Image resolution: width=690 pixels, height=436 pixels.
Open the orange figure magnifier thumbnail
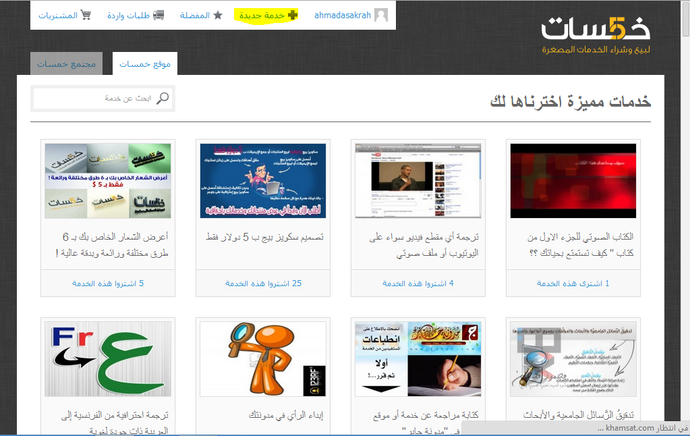click(x=262, y=359)
